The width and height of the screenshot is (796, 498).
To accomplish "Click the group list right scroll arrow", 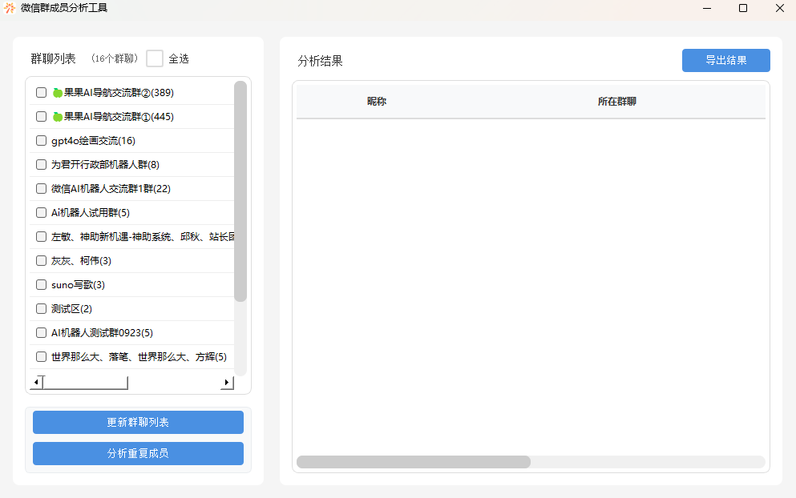I will tap(227, 383).
